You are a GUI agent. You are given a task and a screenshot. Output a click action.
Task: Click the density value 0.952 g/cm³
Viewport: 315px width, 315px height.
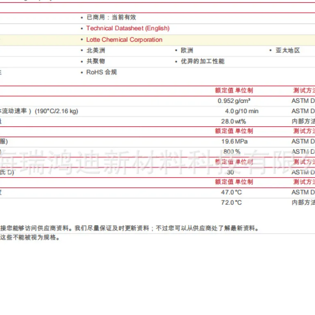(234, 101)
